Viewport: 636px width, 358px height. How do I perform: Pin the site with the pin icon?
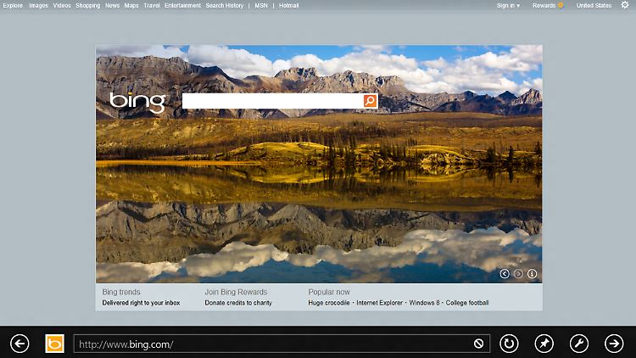tap(544, 344)
